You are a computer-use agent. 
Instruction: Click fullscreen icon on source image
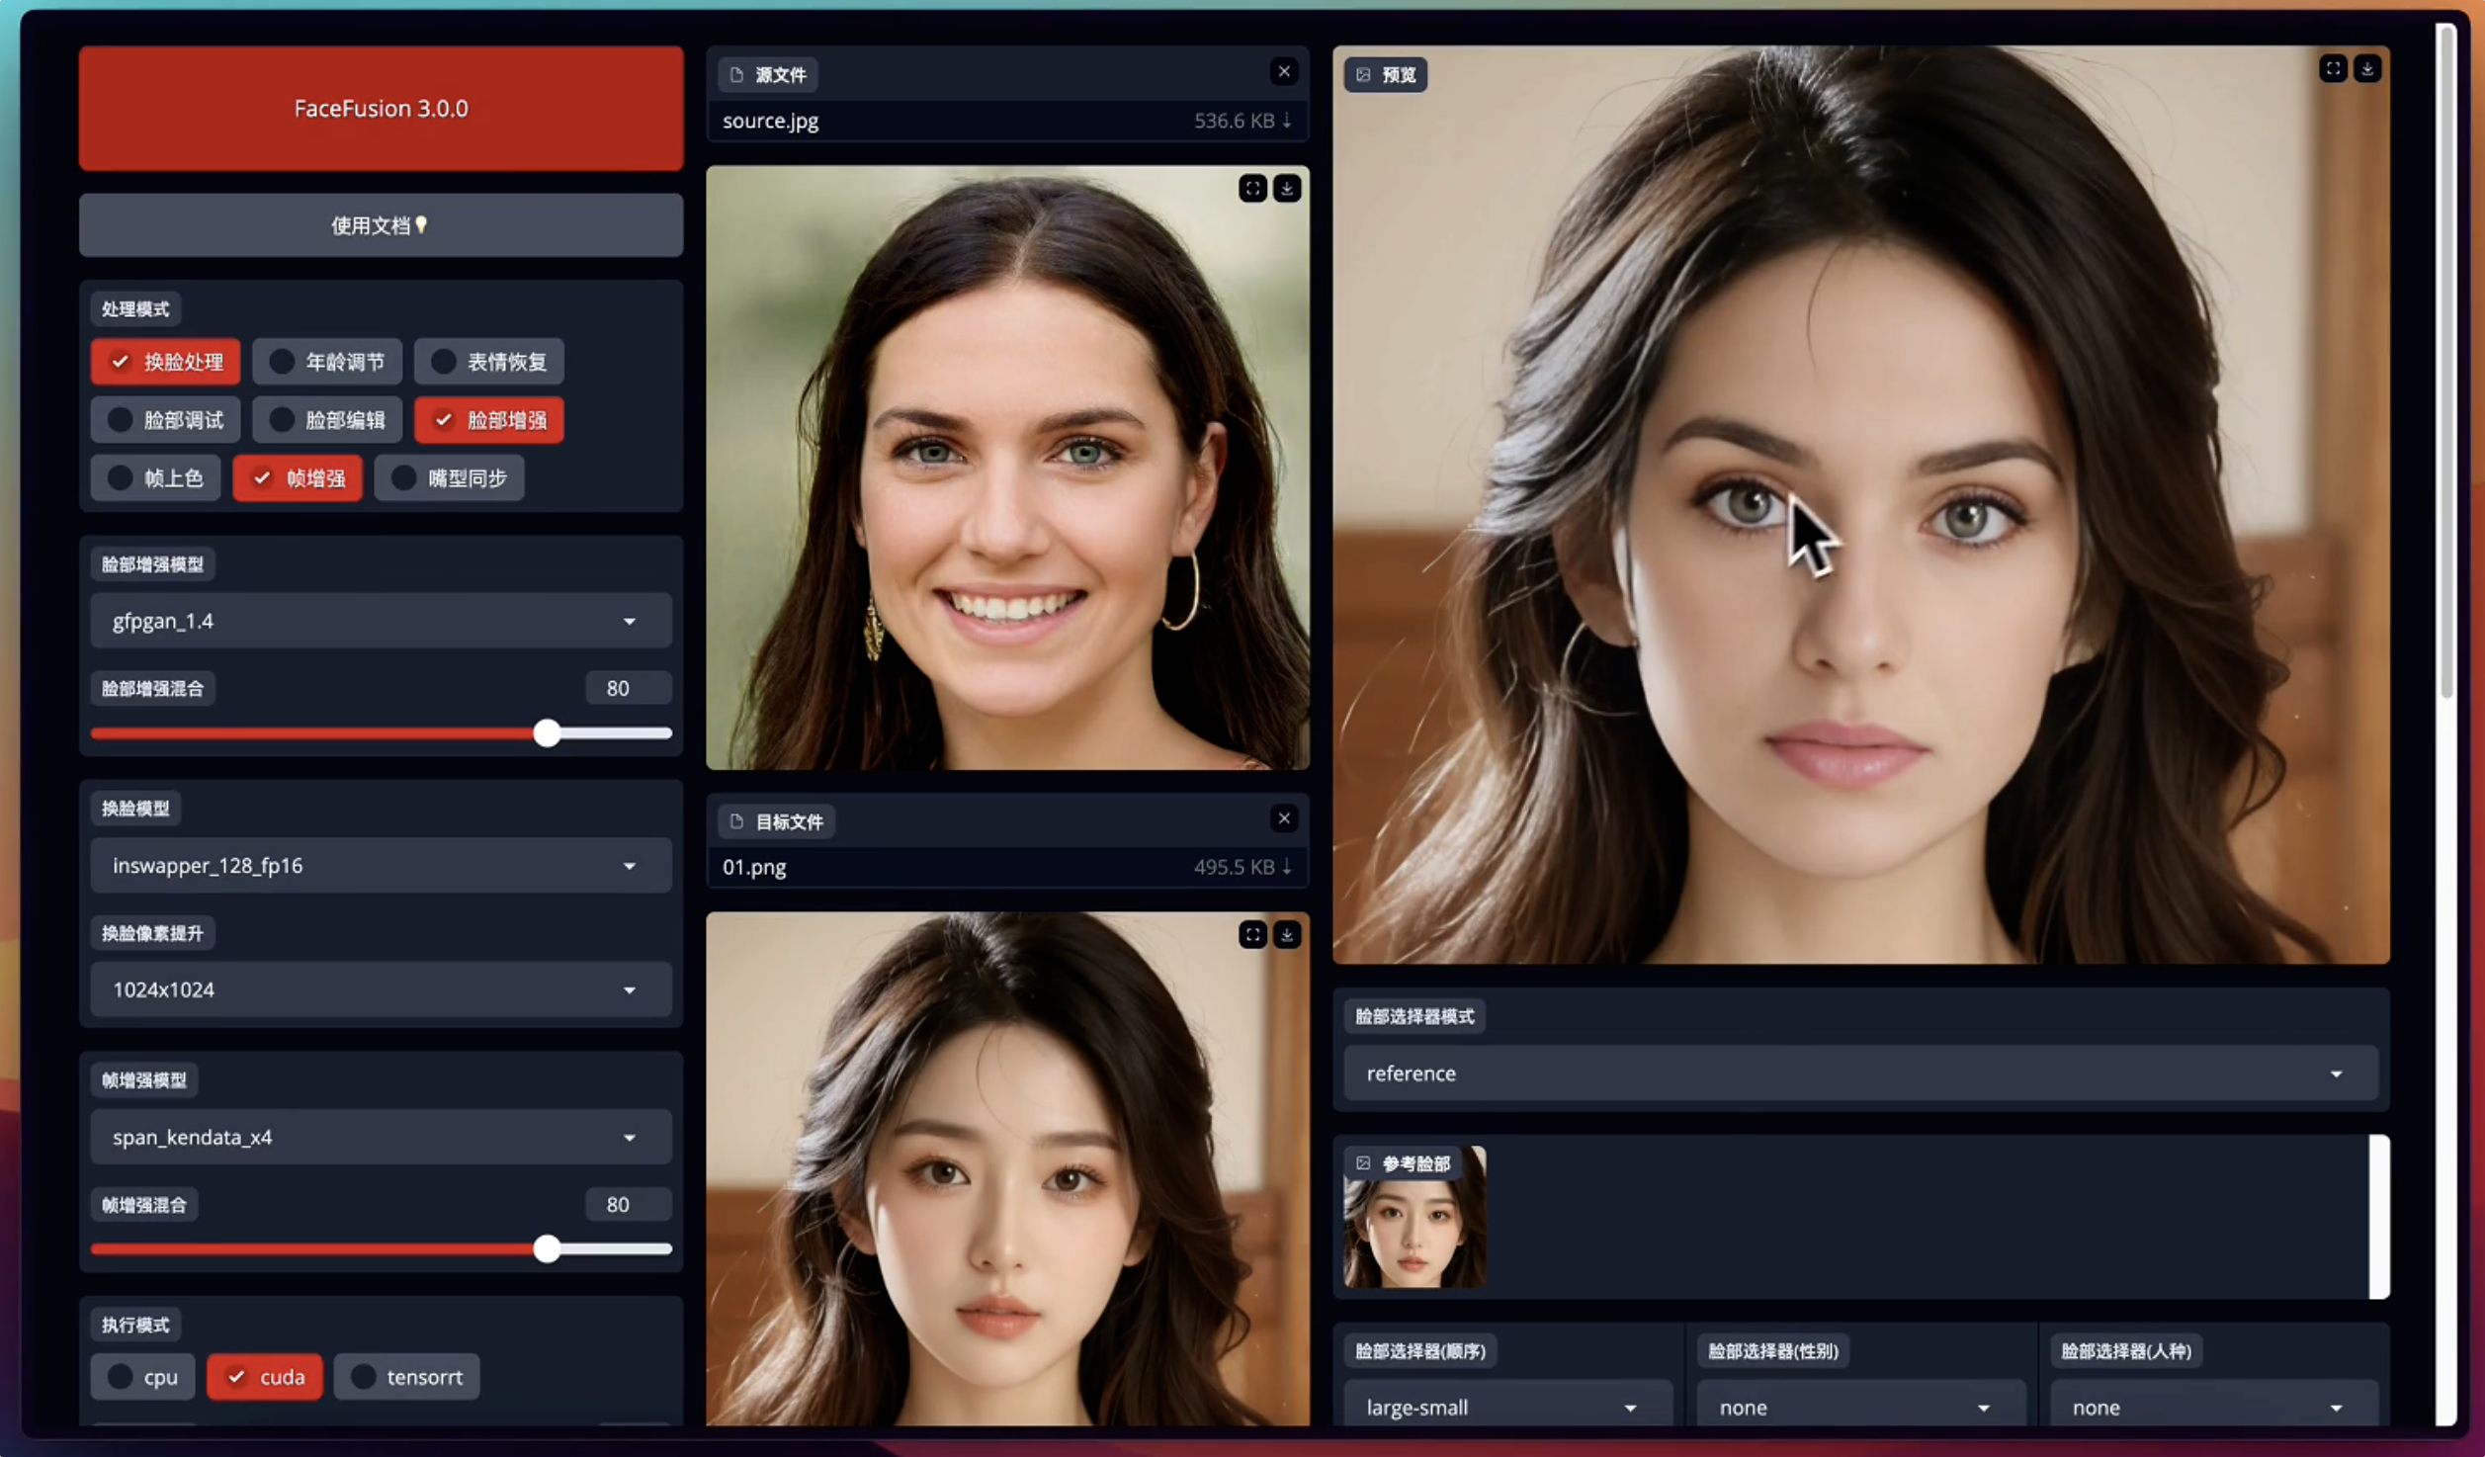tap(1252, 188)
